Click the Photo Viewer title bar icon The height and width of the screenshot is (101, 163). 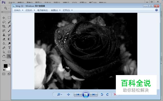coord(14,6)
